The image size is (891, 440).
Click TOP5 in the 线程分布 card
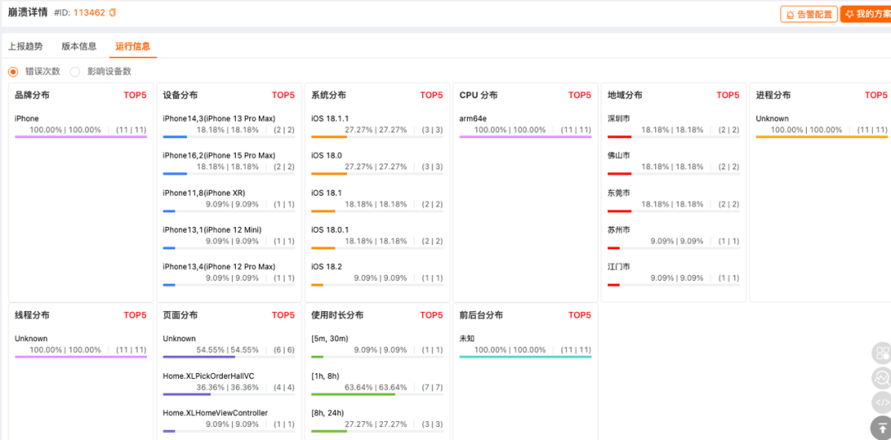[135, 315]
